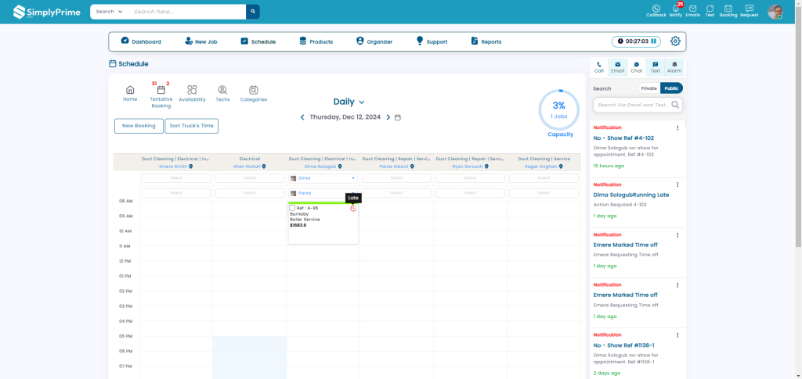Open the Parsa technician dropdown
This screenshot has height=379, width=802.
tap(323, 193)
